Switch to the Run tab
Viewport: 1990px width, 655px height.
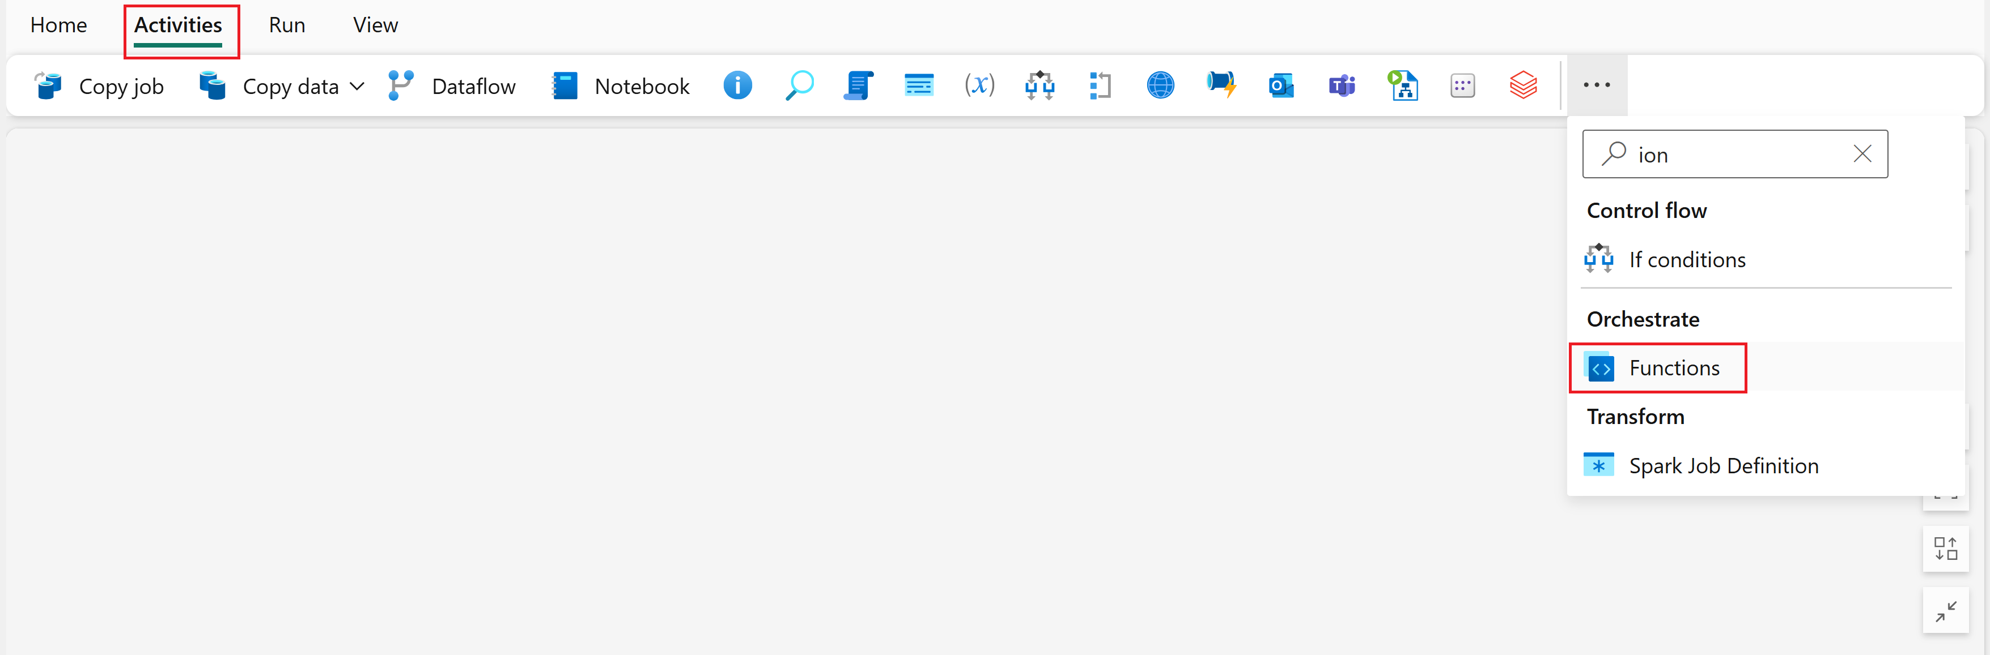point(286,25)
